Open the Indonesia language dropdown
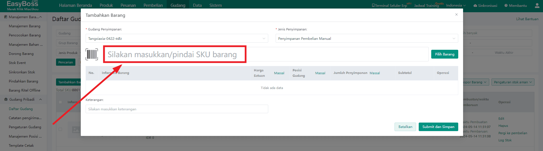This screenshot has height=151, width=543. (x=456, y=5)
